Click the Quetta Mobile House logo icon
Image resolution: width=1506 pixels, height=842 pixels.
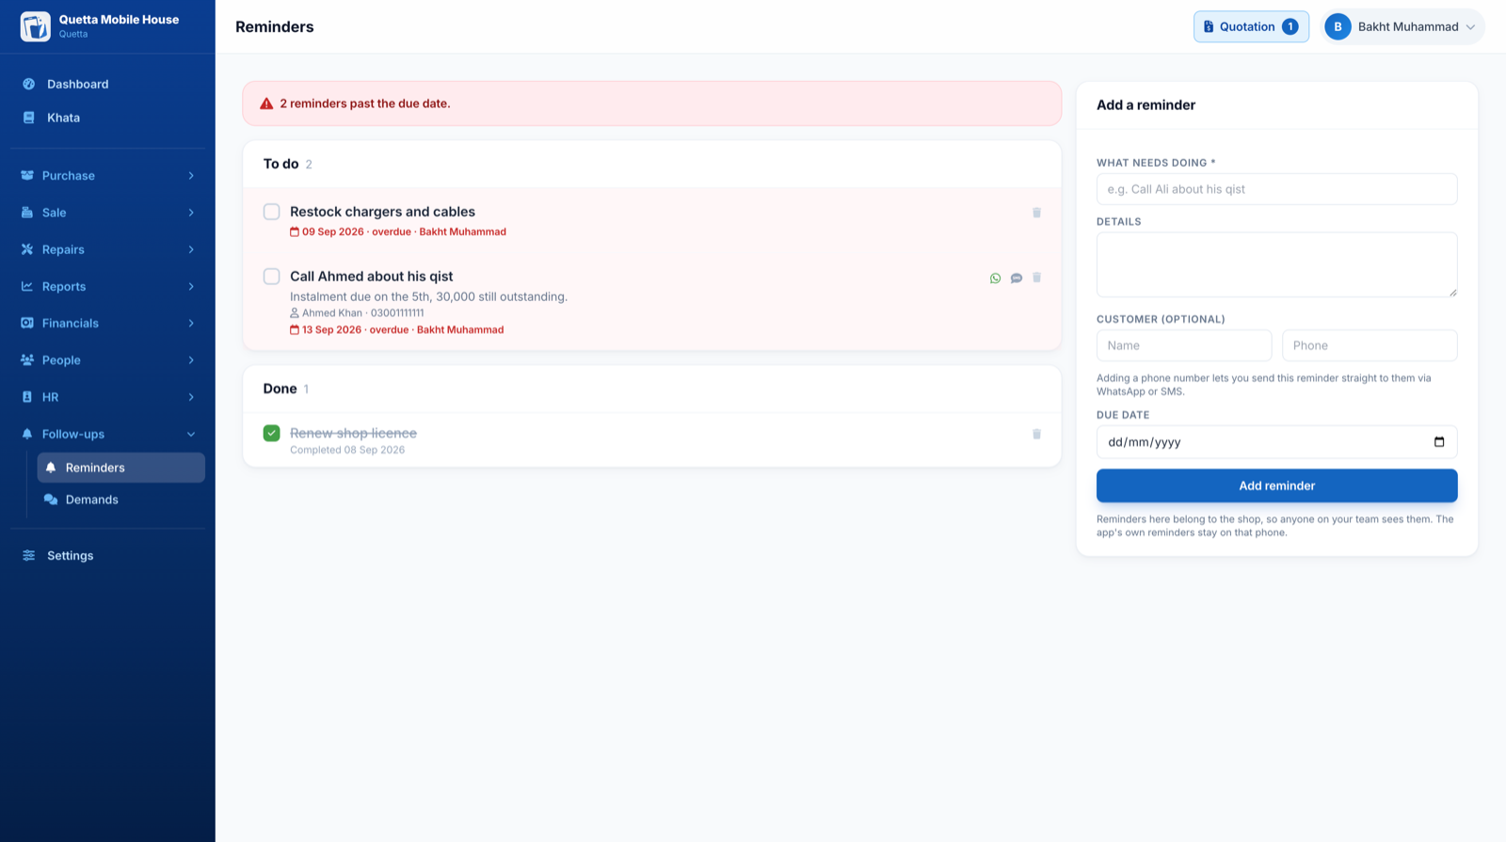click(36, 26)
